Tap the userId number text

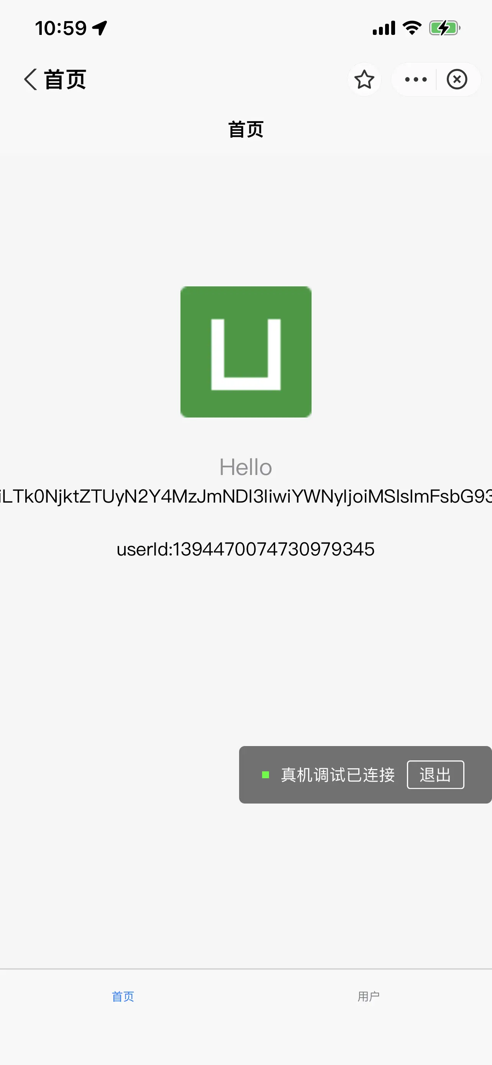click(x=246, y=549)
